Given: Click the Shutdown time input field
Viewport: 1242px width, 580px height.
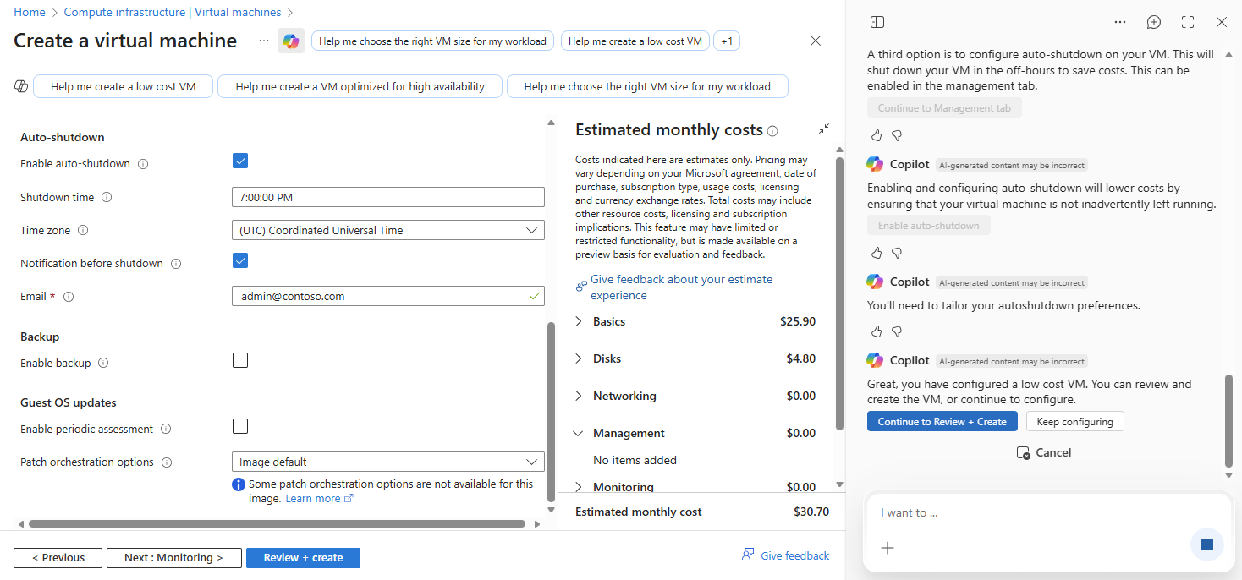Looking at the screenshot, I should pos(387,197).
